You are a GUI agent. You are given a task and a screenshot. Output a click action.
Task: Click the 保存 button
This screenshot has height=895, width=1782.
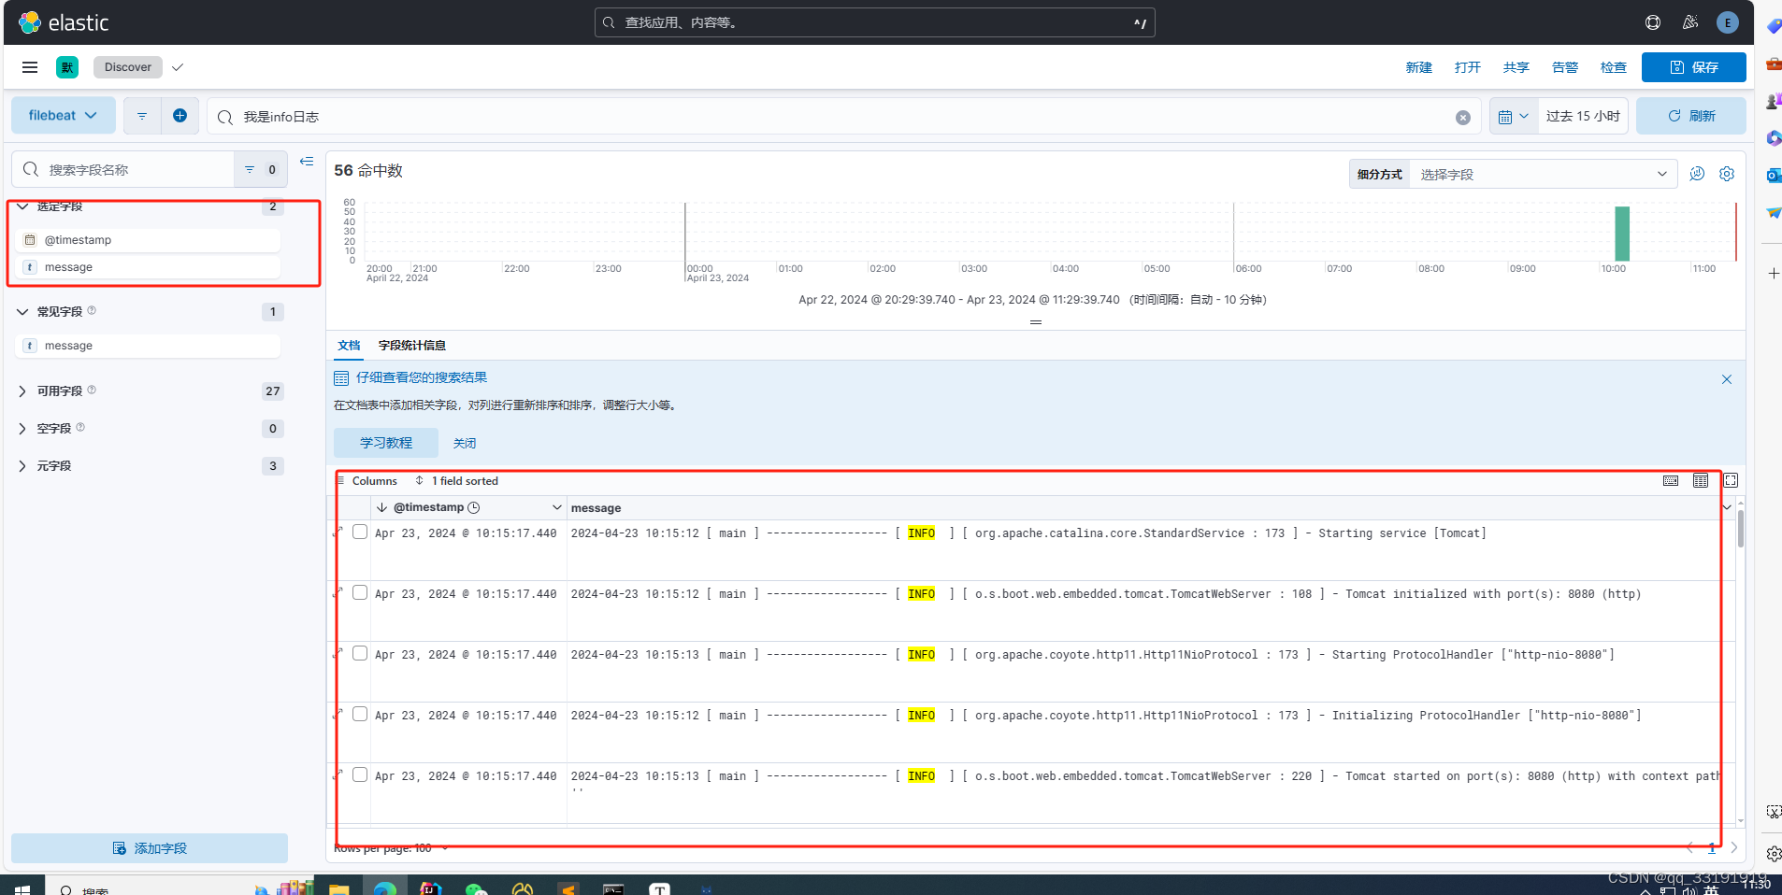click(x=1694, y=67)
